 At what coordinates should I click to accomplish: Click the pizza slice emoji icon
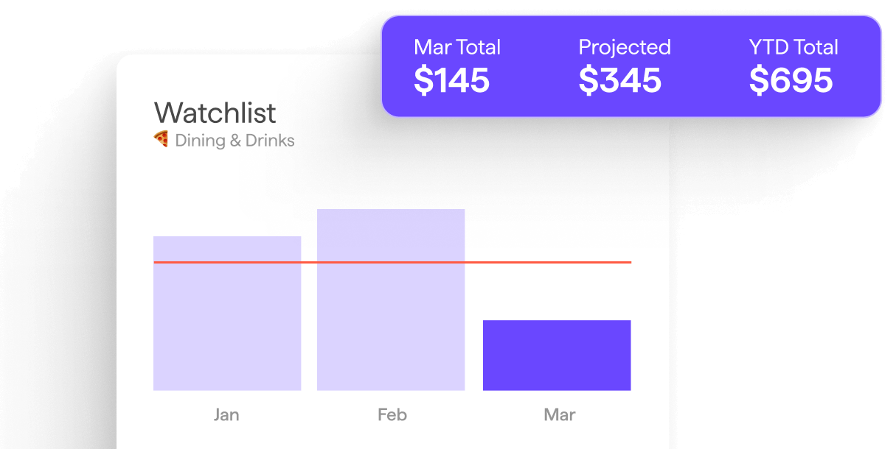(x=161, y=139)
